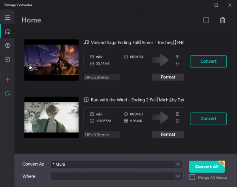Open the upload arrow sidebar icon
Image resolution: width=237 pixels, height=187 pixels.
[8, 45]
